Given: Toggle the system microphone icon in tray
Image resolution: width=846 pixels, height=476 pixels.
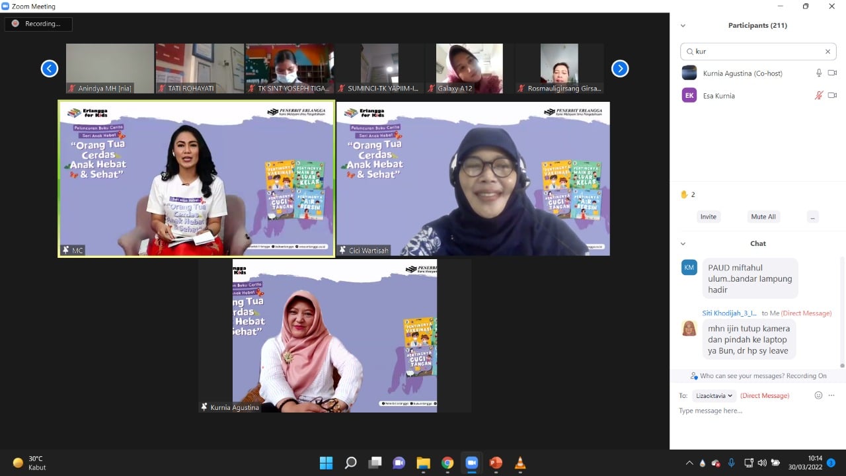Looking at the screenshot, I should [x=731, y=463].
